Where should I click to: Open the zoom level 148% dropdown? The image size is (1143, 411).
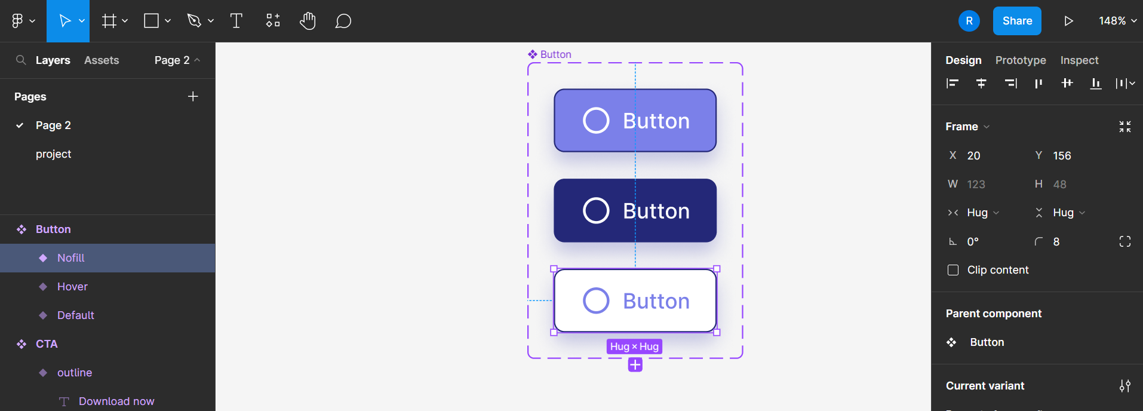click(1117, 21)
